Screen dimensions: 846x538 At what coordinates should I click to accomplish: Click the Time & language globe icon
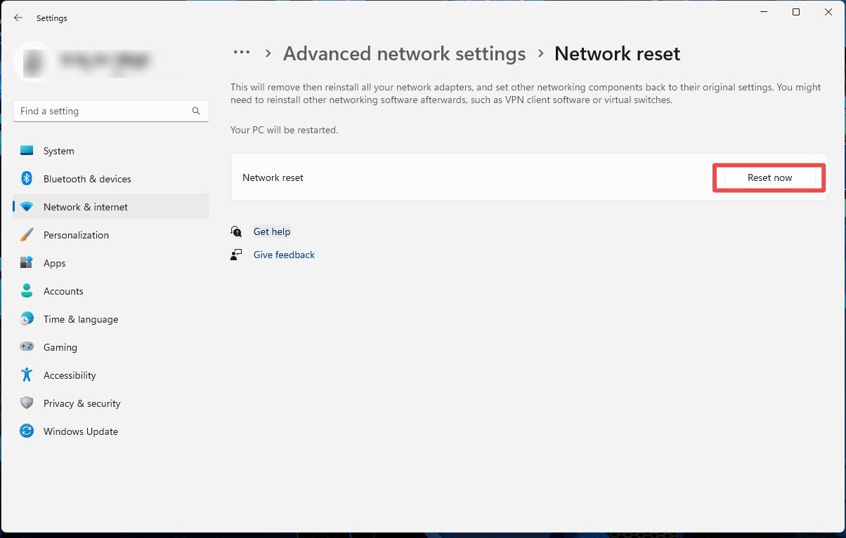pyautogui.click(x=27, y=319)
